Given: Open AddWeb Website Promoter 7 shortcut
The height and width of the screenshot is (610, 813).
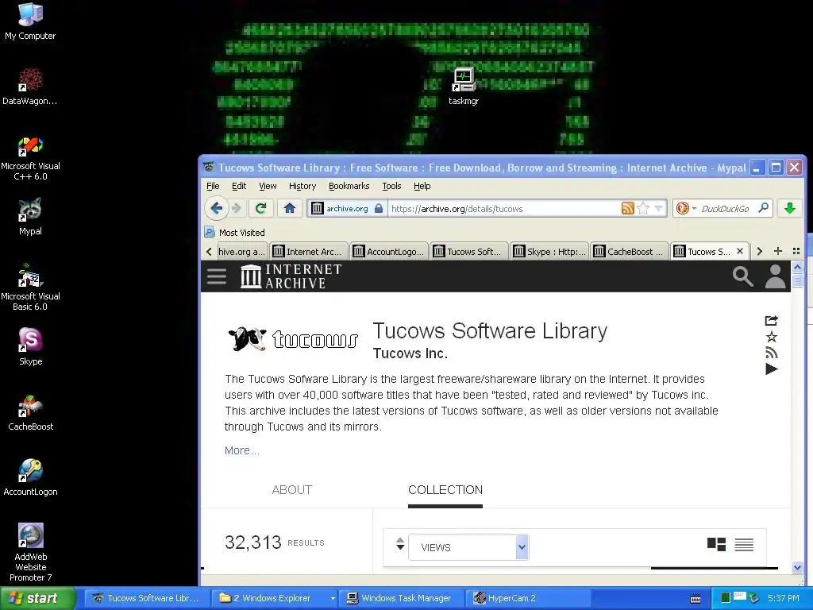Looking at the screenshot, I should (x=30, y=553).
